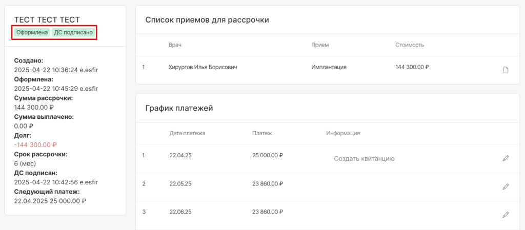The height and width of the screenshot is (230, 525).
Task: Open document icon for Имплантация appointment row
Action: click(x=506, y=70)
